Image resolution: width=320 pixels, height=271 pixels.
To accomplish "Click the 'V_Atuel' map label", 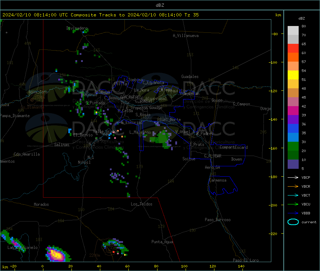I will [x=183, y=132].
